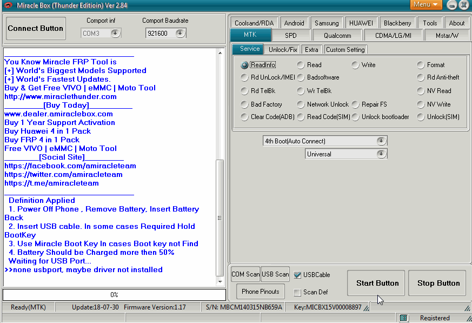This screenshot has height=323, width=472.
Task: Open the Tools tab
Action: pos(430,23)
